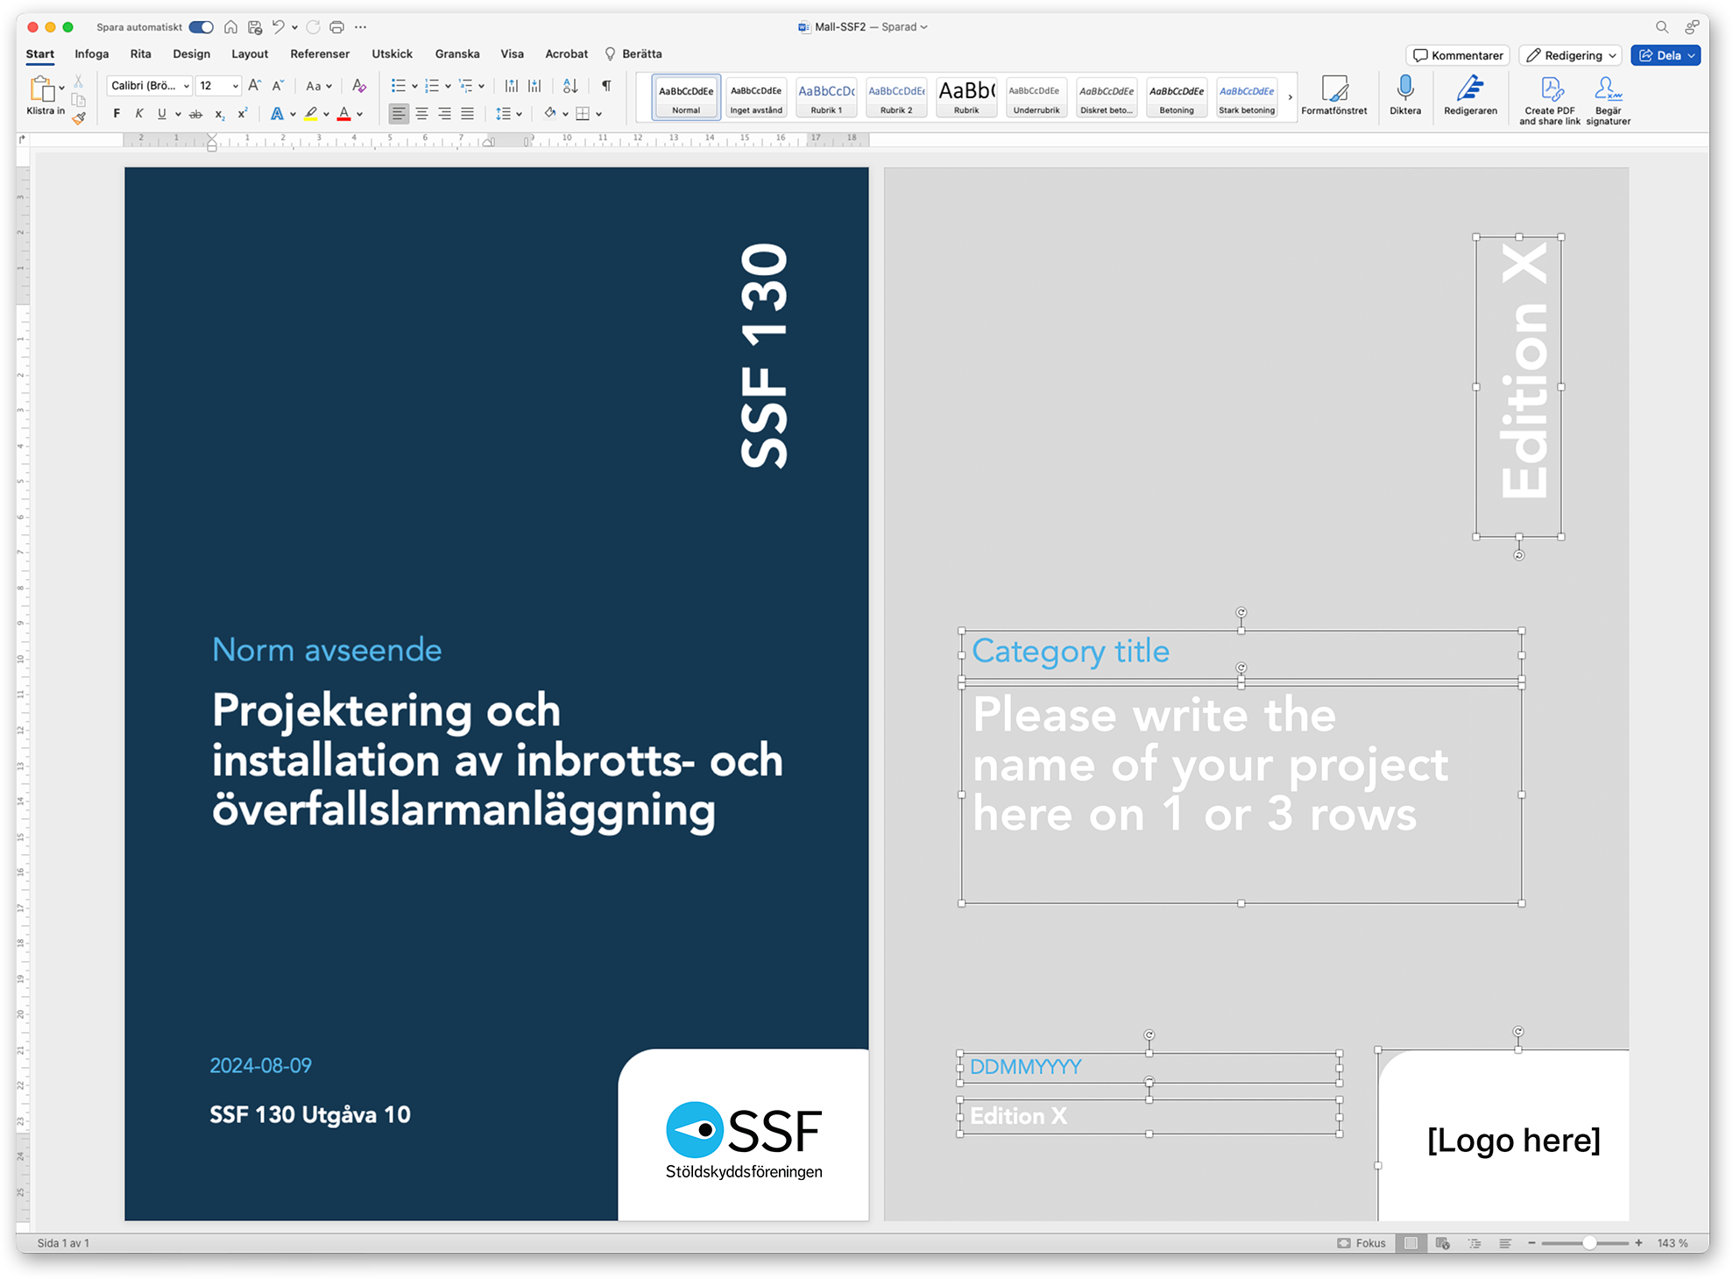Toggle bold formatting button F

click(117, 114)
